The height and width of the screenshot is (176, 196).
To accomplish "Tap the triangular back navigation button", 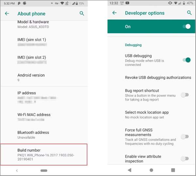I will [x=130, y=170].
